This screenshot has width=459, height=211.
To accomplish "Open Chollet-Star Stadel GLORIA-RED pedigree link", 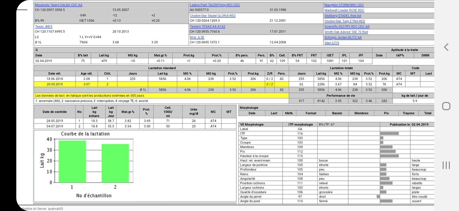I will [212, 16].
